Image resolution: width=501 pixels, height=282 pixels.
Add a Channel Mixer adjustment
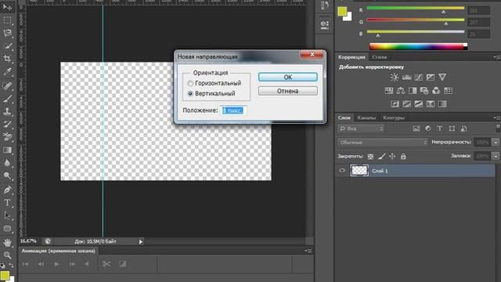pyautogui.click(x=436, y=91)
